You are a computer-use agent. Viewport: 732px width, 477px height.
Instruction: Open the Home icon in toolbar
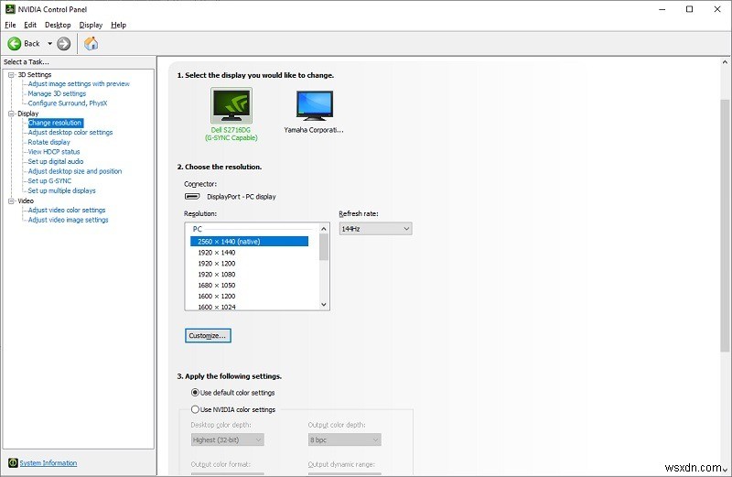[x=91, y=43]
